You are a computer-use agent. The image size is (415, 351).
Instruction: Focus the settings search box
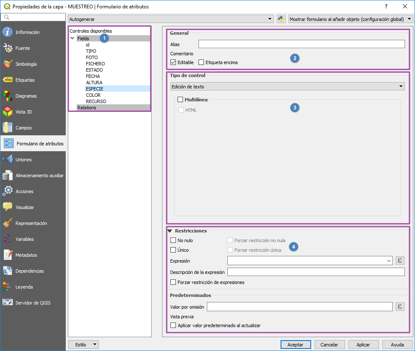(34, 17)
